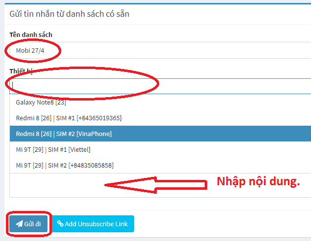The width and height of the screenshot is (311, 241).
Task: Click the Gửi đi send button
Action: [28, 224]
